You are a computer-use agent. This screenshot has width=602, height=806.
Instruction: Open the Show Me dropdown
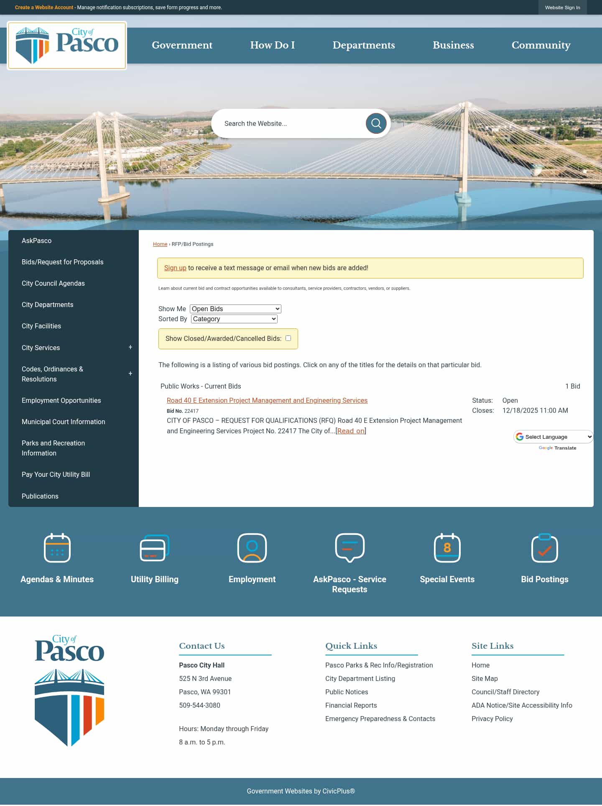pos(235,309)
